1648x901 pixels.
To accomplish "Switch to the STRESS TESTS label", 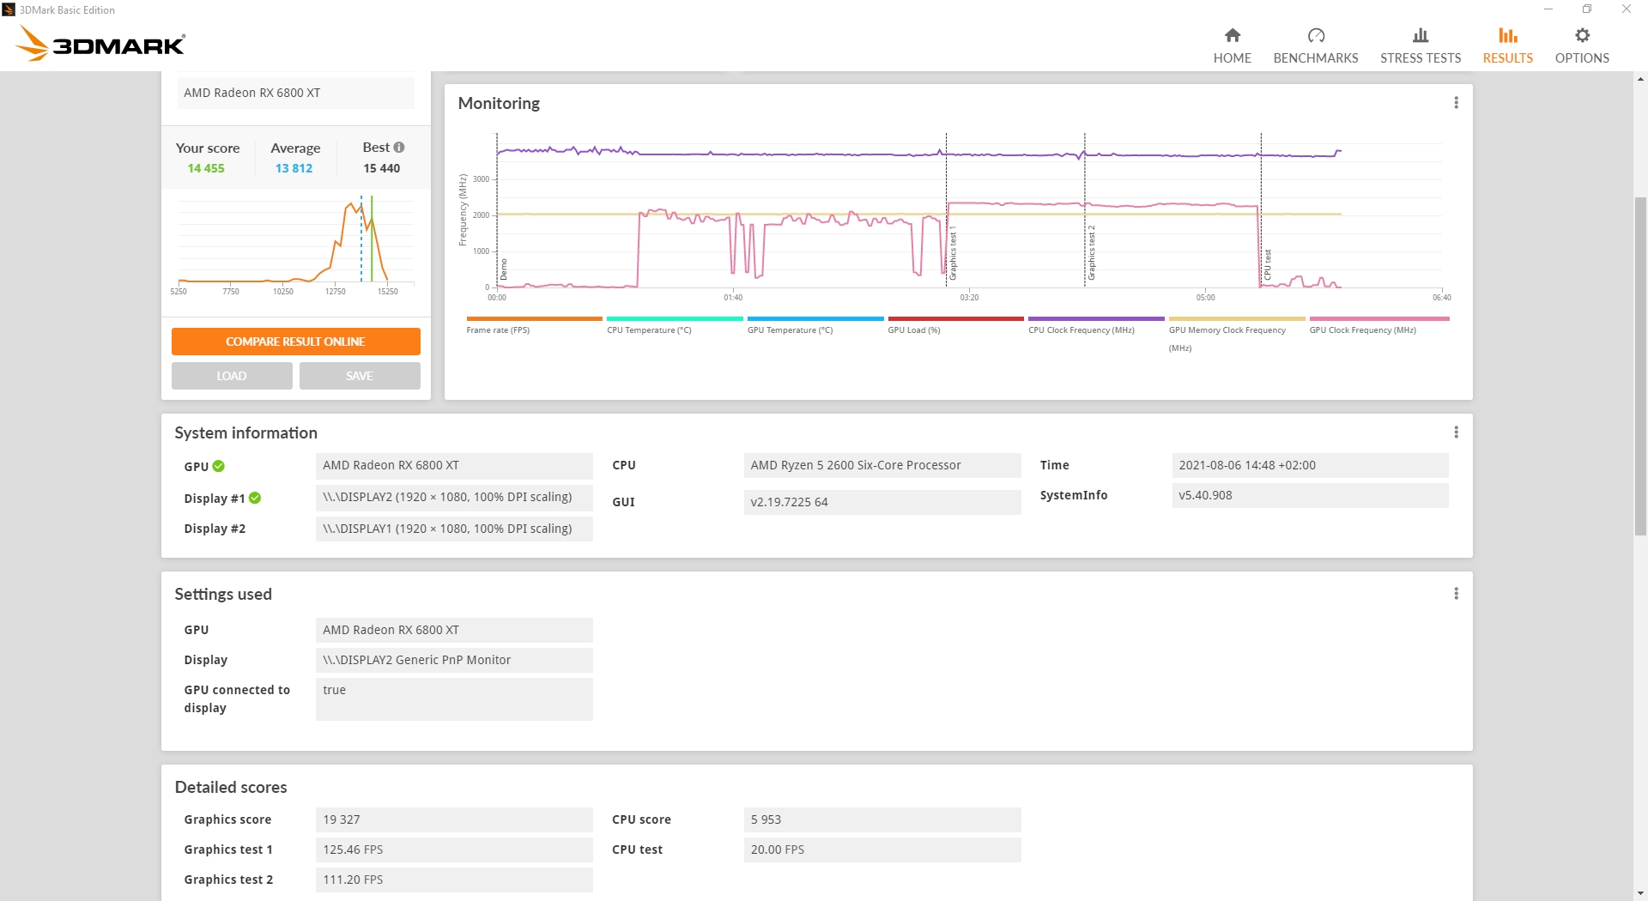I will tap(1421, 58).
